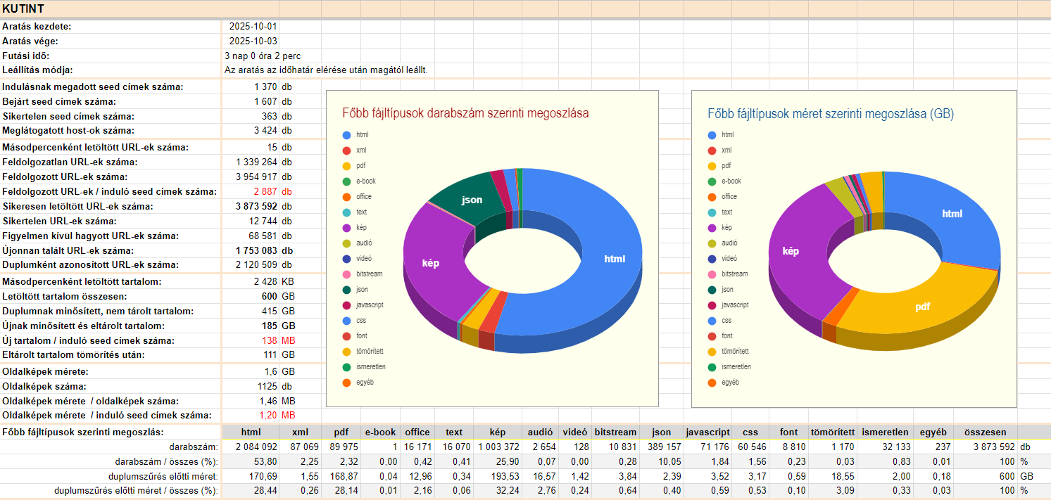Click the összesen column header in the table

click(986, 432)
